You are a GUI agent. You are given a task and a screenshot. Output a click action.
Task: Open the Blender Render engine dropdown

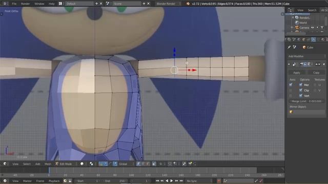point(168,4)
